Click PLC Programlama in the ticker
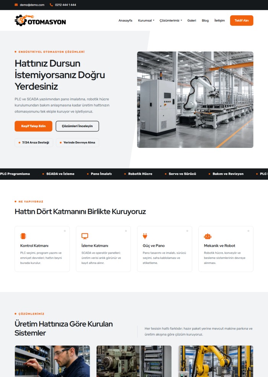 [15, 174]
